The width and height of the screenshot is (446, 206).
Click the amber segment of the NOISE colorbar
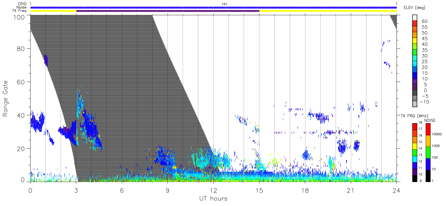tap(428, 141)
